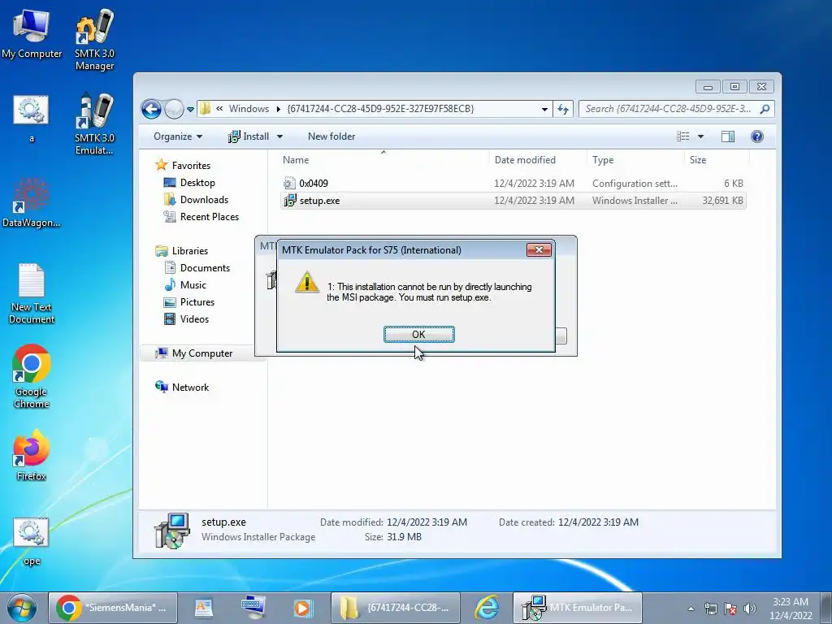Open the media player taskbar icon
The width and height of the screenshot is (832, 624).
tap(302, 608)
